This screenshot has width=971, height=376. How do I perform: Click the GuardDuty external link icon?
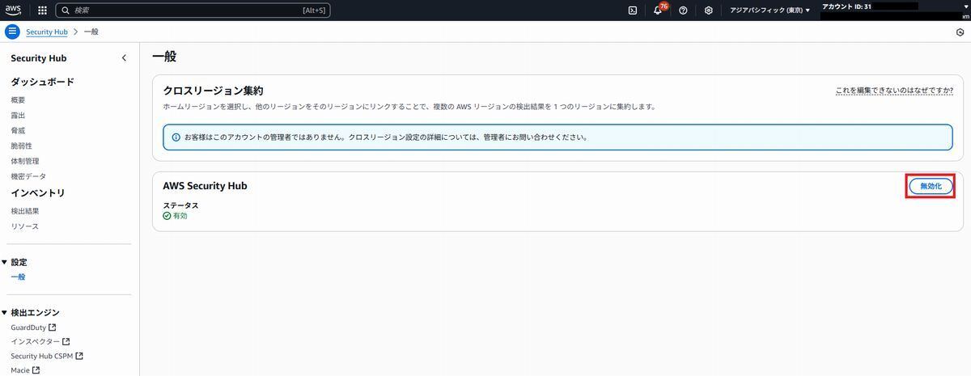[53, 327]
